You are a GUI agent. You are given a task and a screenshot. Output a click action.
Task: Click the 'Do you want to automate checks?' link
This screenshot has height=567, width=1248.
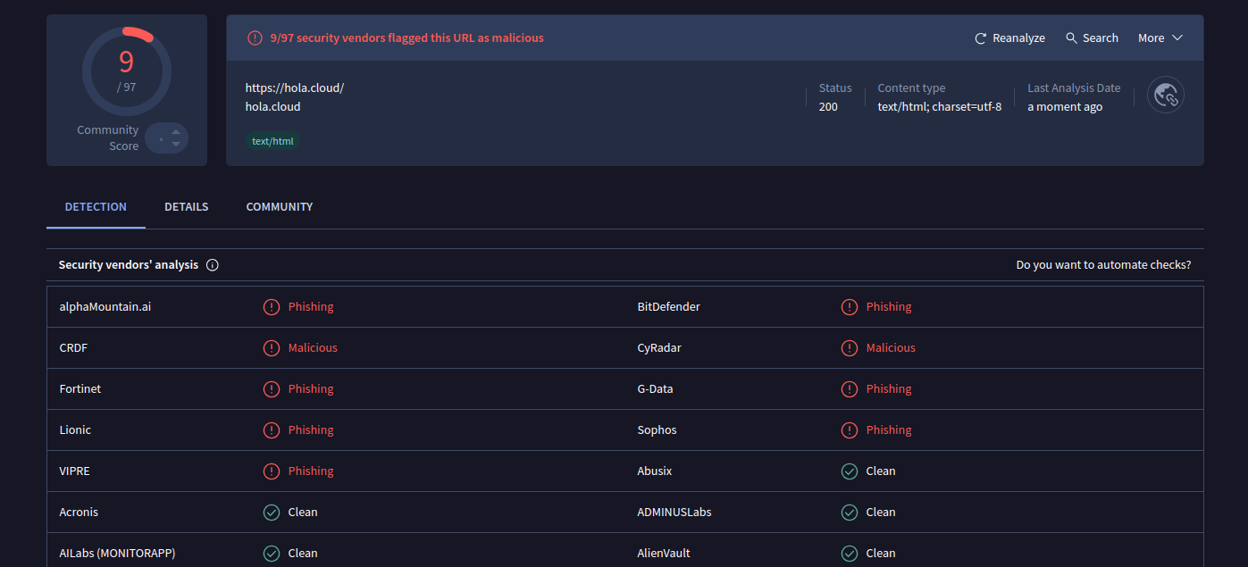pos(1103,265)
